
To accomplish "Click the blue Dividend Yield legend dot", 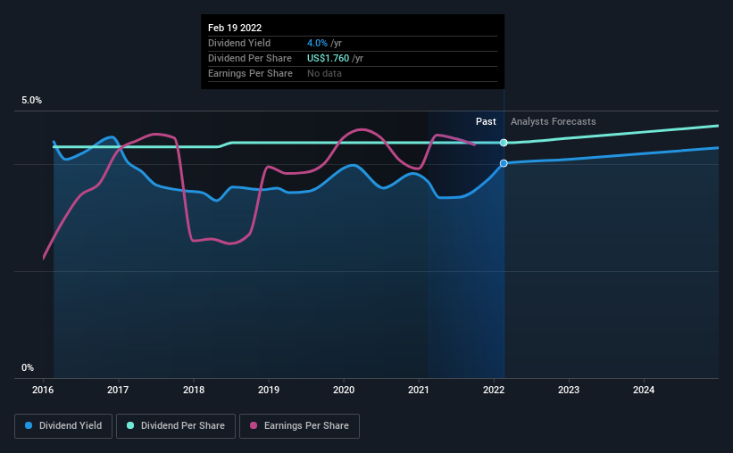I will (29, 425).
